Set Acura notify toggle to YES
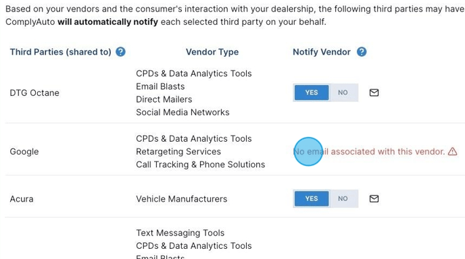The width and height of the screenshot is (465, 259). point(312,198)
